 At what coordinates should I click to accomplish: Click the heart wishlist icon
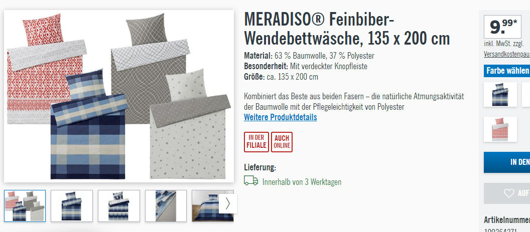(509, 193)
